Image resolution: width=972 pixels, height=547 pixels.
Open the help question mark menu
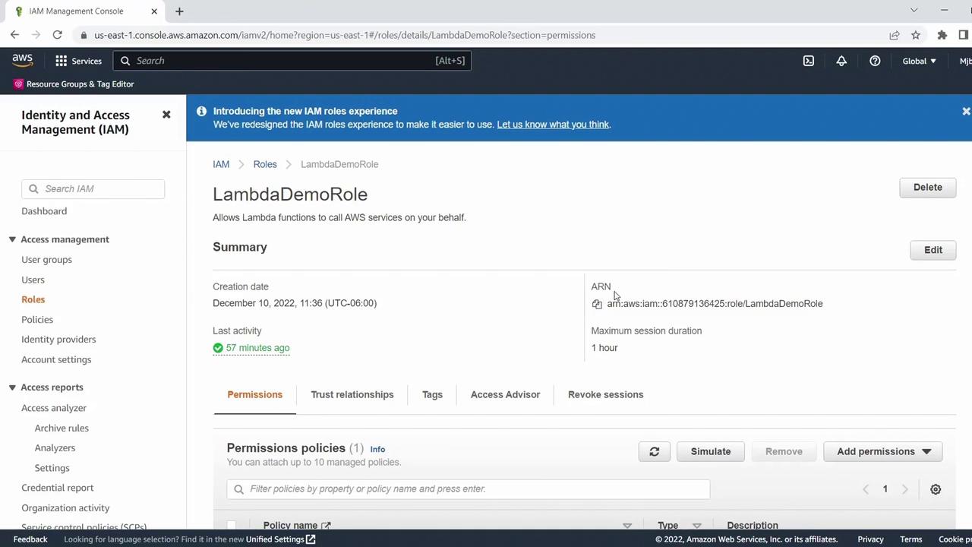pos(875,61)
